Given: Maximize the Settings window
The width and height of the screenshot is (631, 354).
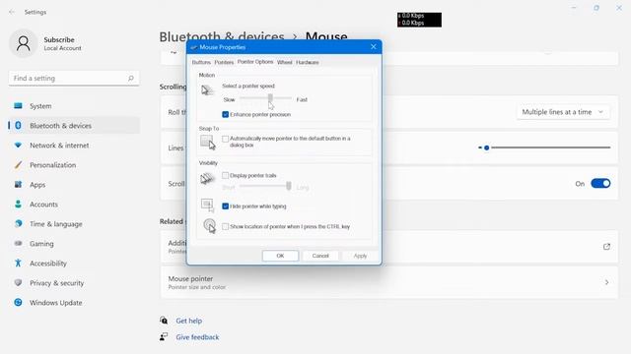Looking at the screenshot, I should tap(596, 8).
